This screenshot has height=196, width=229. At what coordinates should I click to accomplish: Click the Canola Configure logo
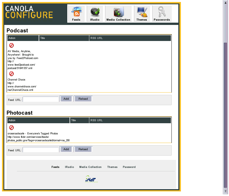click(29, 12)
